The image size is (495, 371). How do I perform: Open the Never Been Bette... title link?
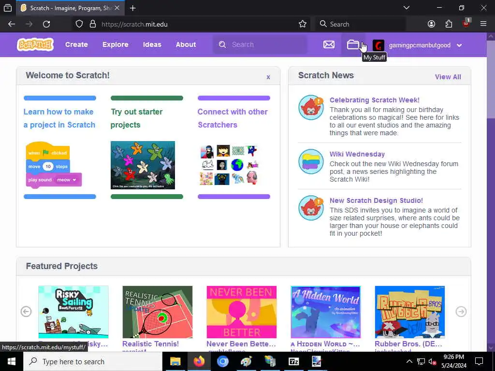point(241,344)
